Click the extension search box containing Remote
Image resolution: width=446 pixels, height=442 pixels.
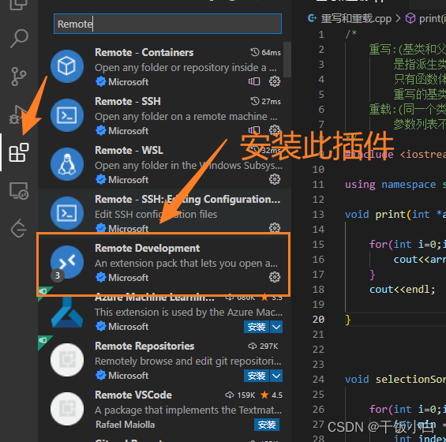pos(167,24)
